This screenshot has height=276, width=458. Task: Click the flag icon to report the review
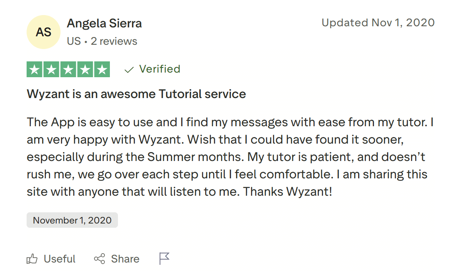164,258
